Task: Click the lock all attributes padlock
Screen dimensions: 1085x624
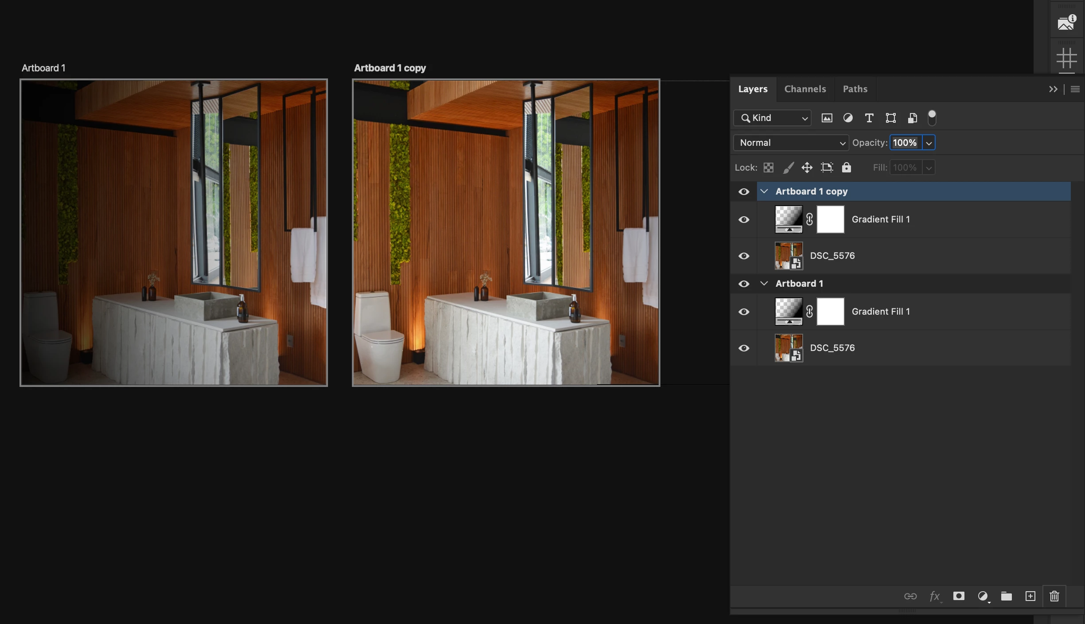Action: pyautogui.click(x=847, y=168)
